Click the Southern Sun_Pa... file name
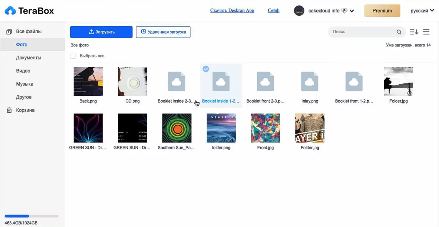This screenshot has height=227, width=439. 176,148
